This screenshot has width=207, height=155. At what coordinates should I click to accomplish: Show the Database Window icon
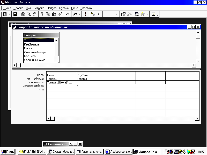click(x=137, y=14)
